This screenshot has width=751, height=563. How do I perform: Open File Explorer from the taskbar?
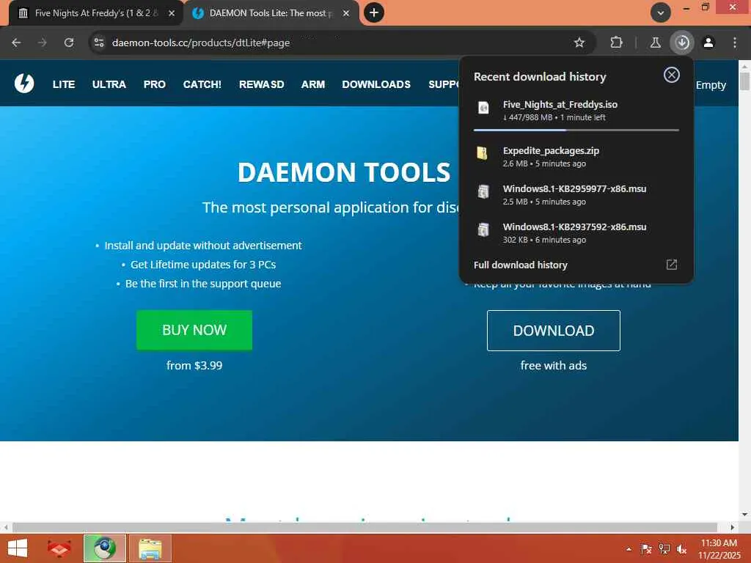pos(150,548)
